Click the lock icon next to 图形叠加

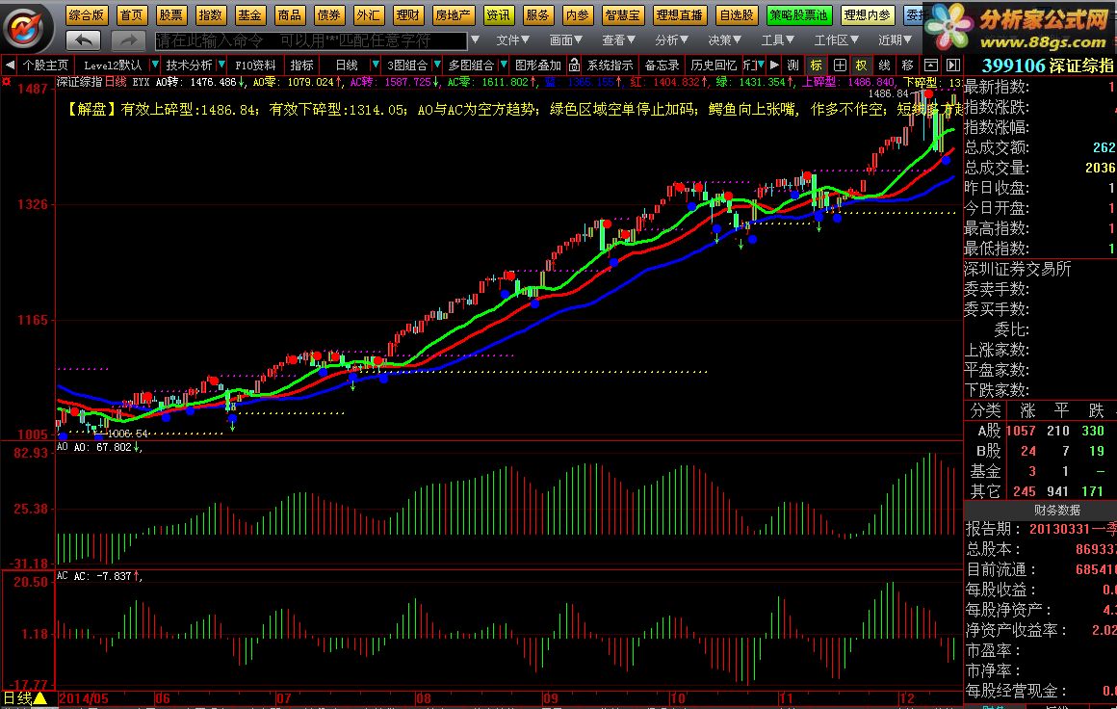(x=574, y=65)
